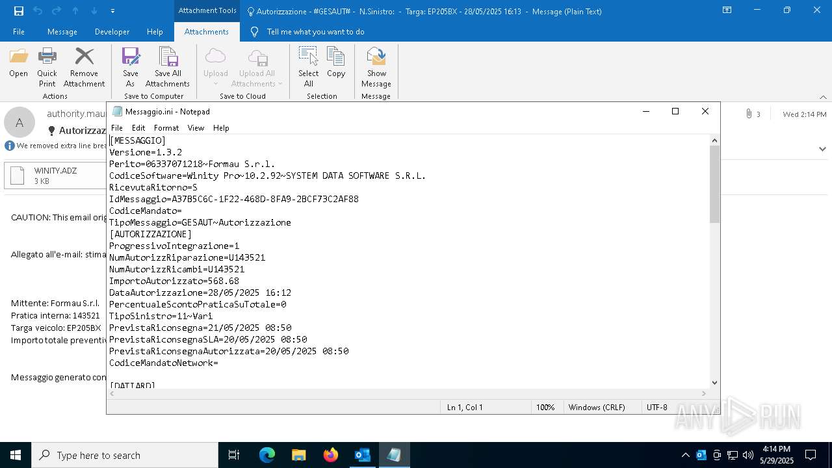This screenshot has height=468, width=832.
Task: Switch to the Developer ribbon tab
Action: [x=112, y=32]
